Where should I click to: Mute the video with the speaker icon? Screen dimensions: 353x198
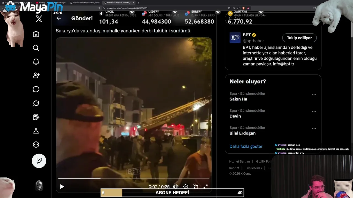click(x=176, y=187)
